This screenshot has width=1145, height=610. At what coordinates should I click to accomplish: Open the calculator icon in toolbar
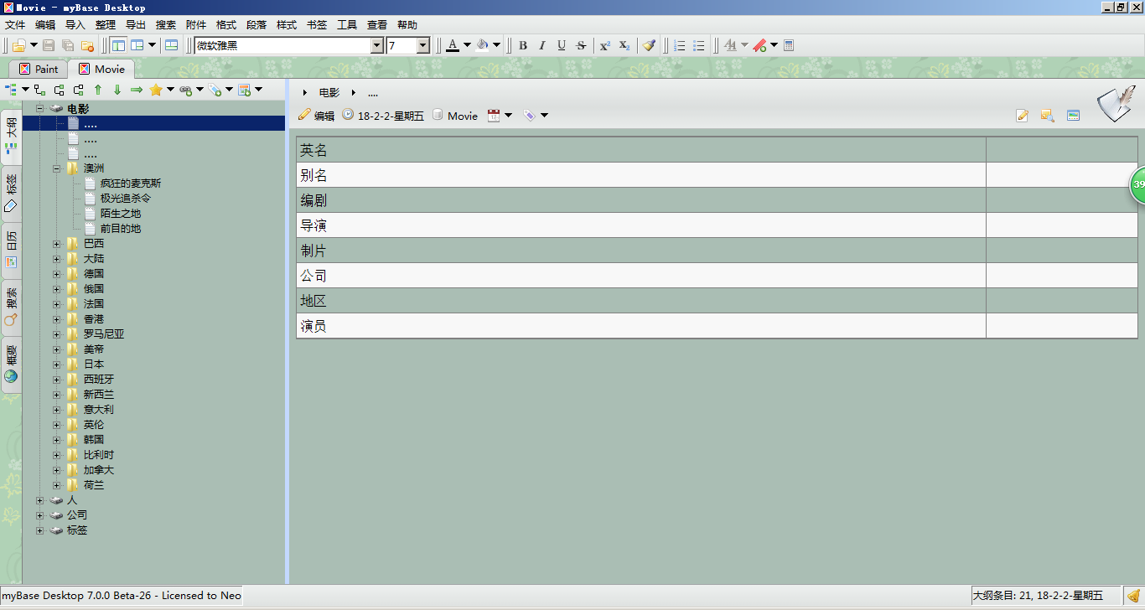click(789, 45)
